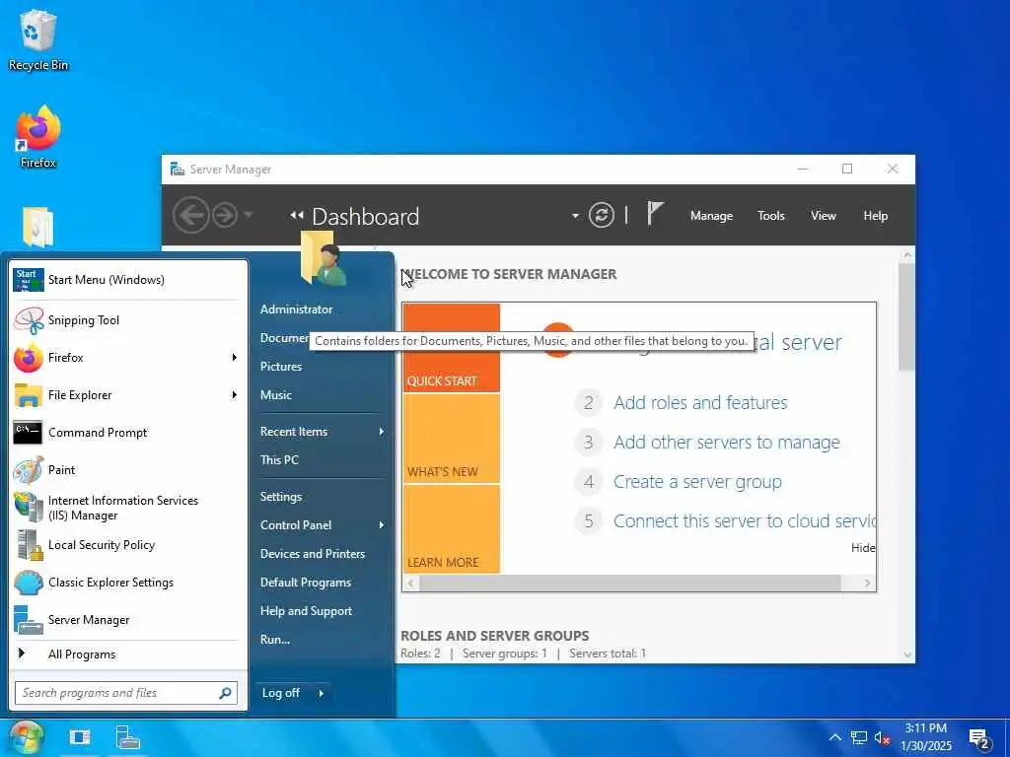Click the welcome tile horizontal scrollbar
The height and width of the screenshot is (757, 1010).
630,584
